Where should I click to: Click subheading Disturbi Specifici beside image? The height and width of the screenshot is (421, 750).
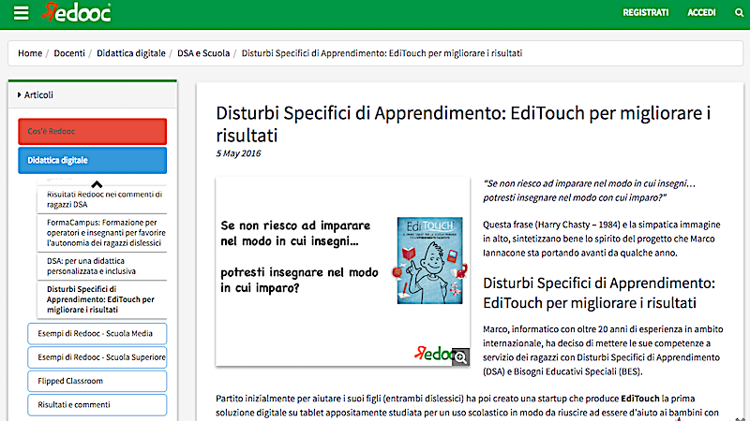coord(599,293)
